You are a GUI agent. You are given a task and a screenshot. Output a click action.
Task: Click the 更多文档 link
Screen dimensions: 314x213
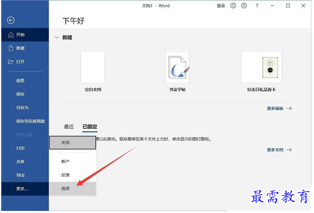click(x=279, y=150)
